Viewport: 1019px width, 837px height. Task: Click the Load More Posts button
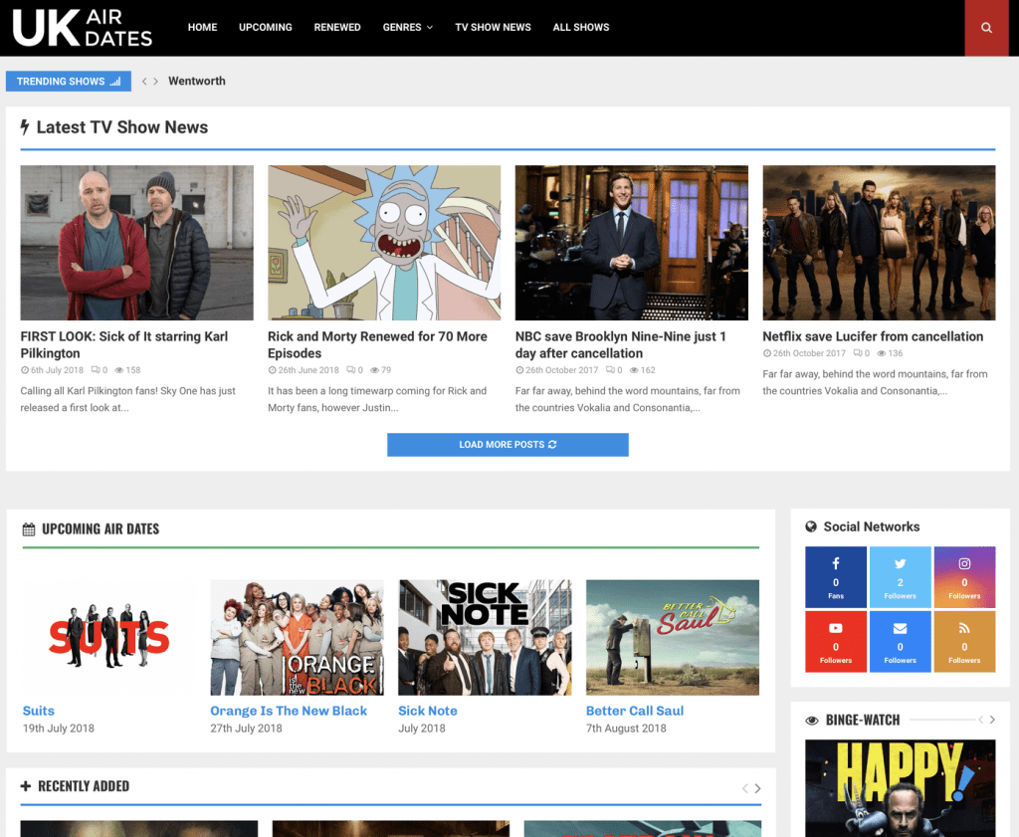pos(508,445)
